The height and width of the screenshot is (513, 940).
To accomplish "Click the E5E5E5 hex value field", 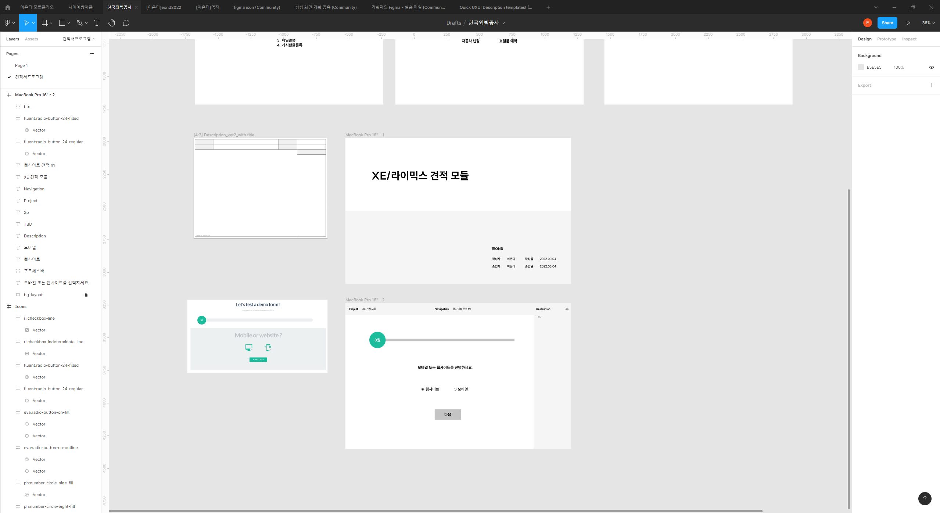I will coord(874,67).
